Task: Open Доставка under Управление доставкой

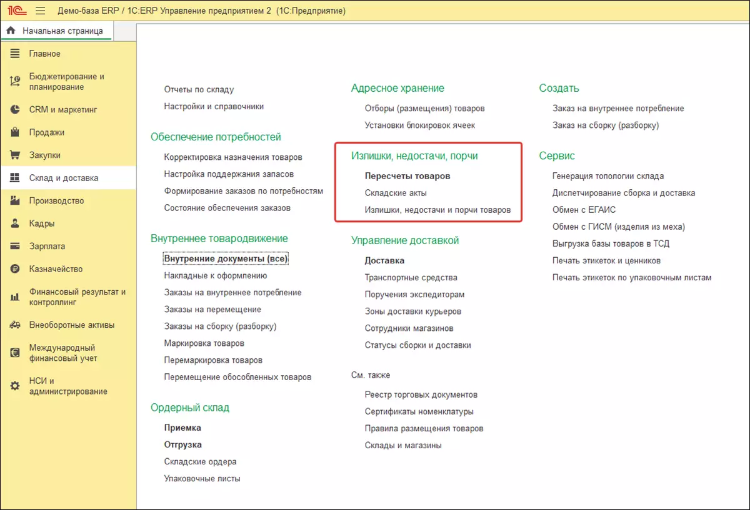Action: click(384, 261)
